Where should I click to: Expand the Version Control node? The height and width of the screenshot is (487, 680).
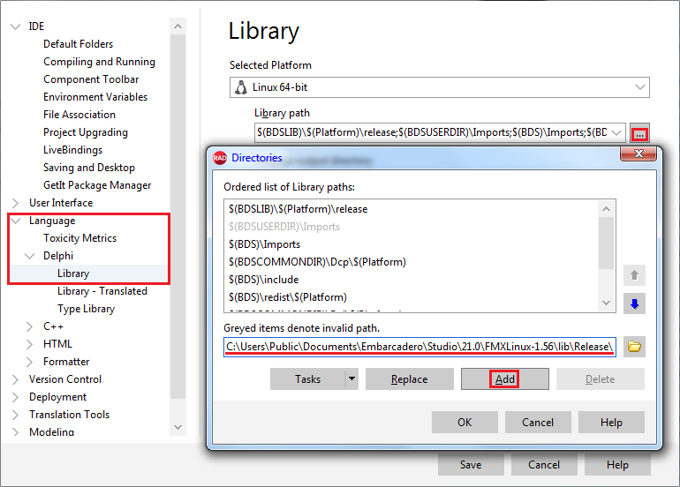click(15, 379)
